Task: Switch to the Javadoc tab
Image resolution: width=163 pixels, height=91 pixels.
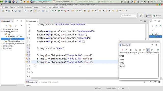Action: [43, 82]
